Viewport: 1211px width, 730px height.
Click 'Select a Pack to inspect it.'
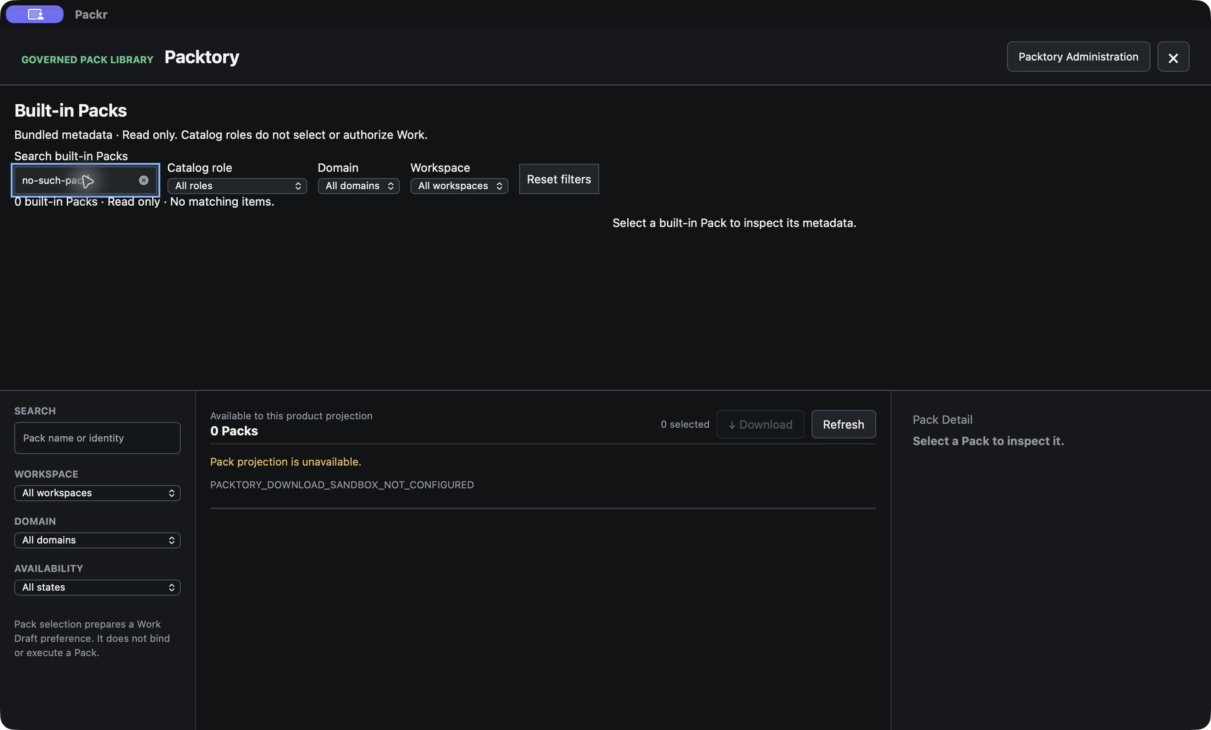(x=988, y=441)
